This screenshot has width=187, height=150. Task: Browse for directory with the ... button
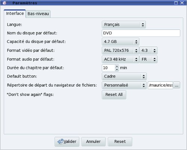tap(177, 85)
